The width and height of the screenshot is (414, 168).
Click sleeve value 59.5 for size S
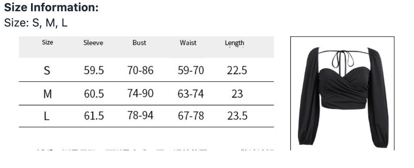94,70
